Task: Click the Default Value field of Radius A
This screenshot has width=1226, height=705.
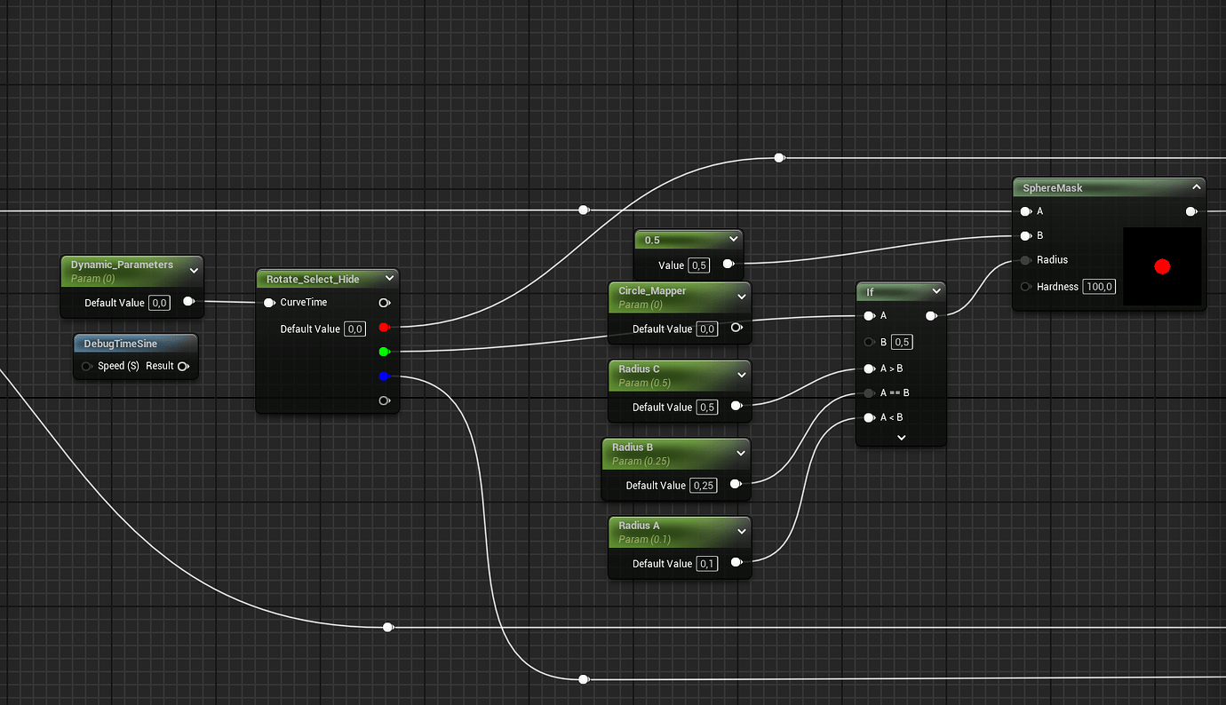Action: (x=706, y=563)
